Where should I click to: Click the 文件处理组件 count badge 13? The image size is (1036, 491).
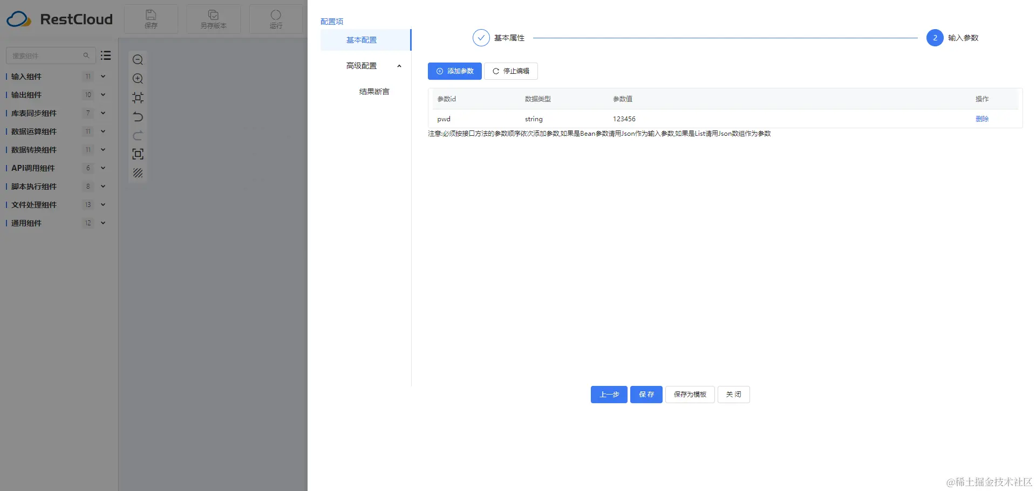(x=88, y=205)
